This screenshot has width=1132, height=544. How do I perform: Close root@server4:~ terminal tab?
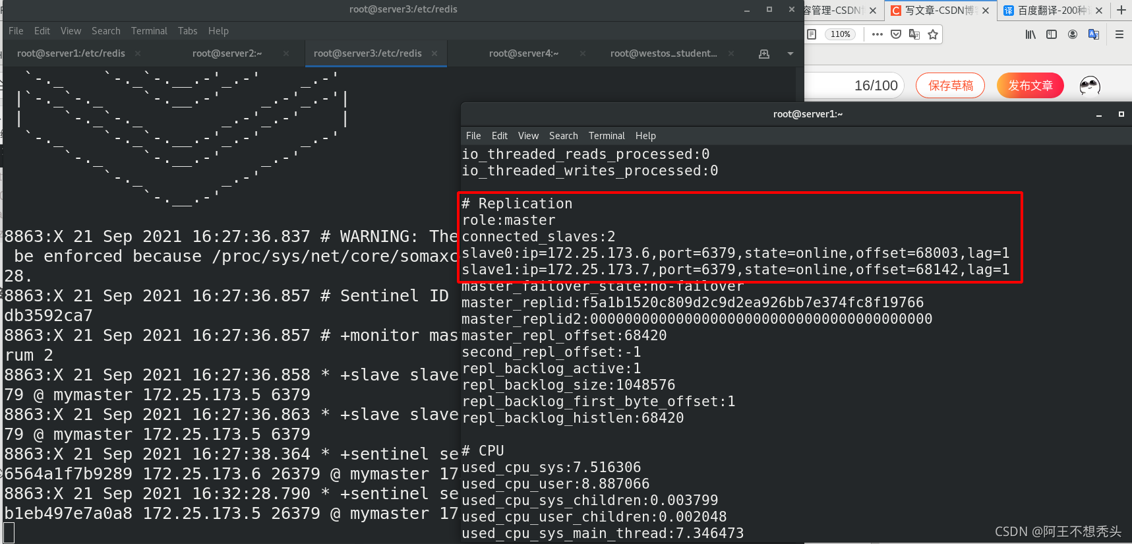[583, 53]
